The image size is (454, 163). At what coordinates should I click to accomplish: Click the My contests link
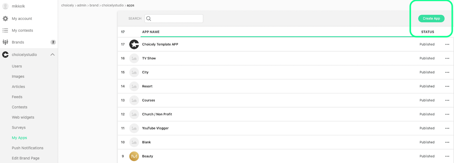tap(22, 30)
